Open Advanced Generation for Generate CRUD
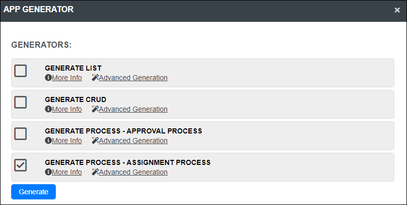 pos(133,109)
